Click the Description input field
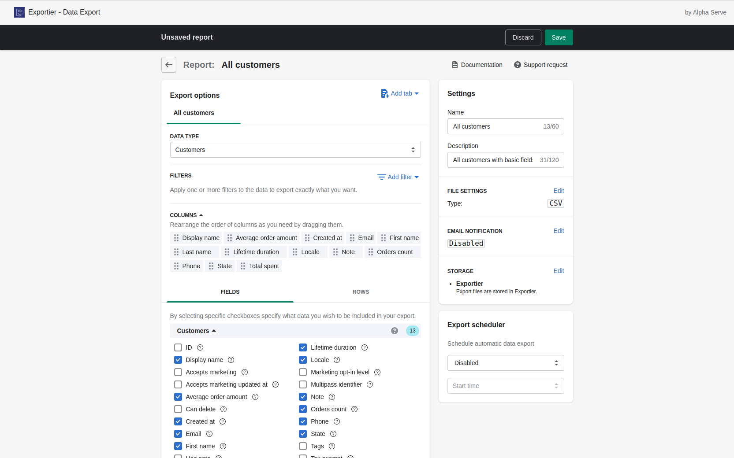Screen dimensions: 734x458 point(506,160)
